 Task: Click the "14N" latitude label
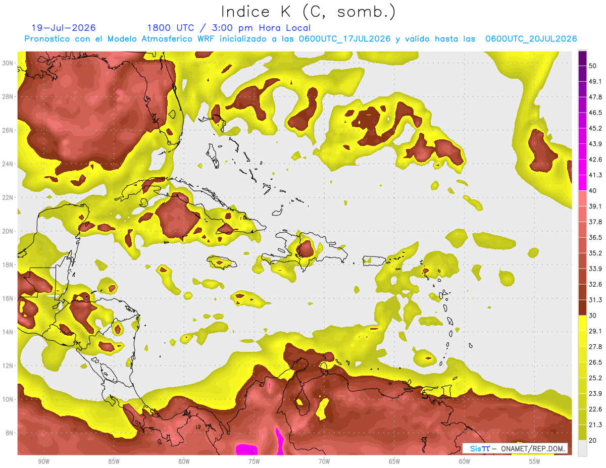pos(8,332)
